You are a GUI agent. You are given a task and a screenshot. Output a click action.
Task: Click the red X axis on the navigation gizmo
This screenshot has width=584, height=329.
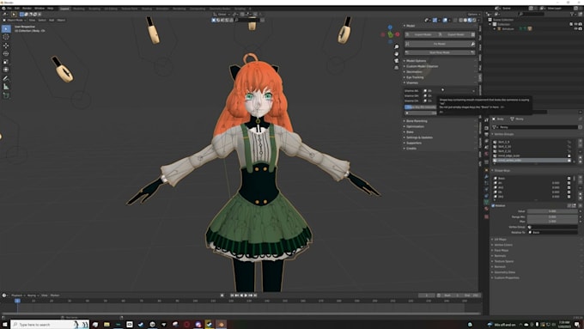click(398, 34)
